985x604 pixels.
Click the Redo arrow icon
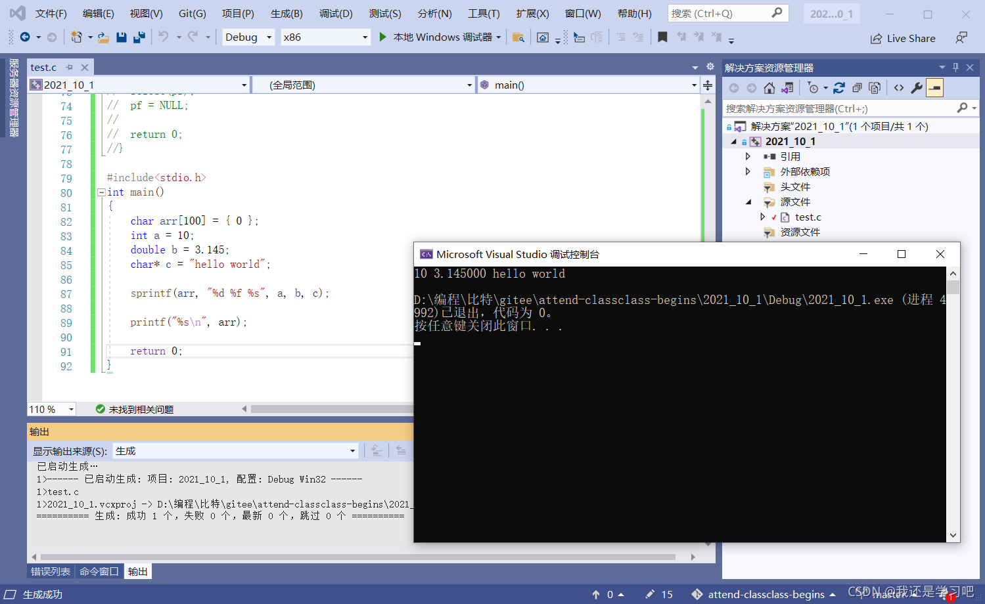point(193,37)
